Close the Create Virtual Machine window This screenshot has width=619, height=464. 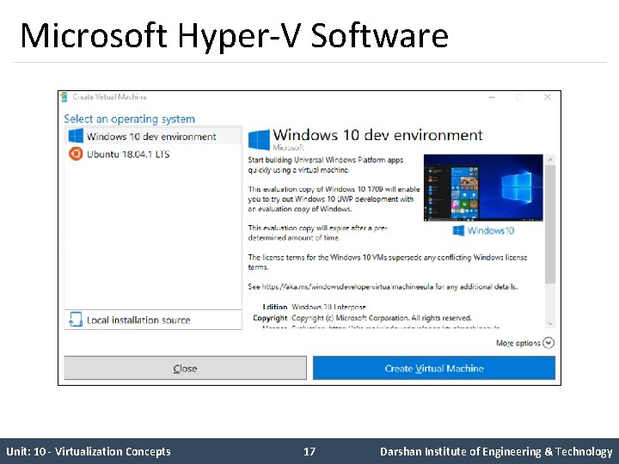547,97
